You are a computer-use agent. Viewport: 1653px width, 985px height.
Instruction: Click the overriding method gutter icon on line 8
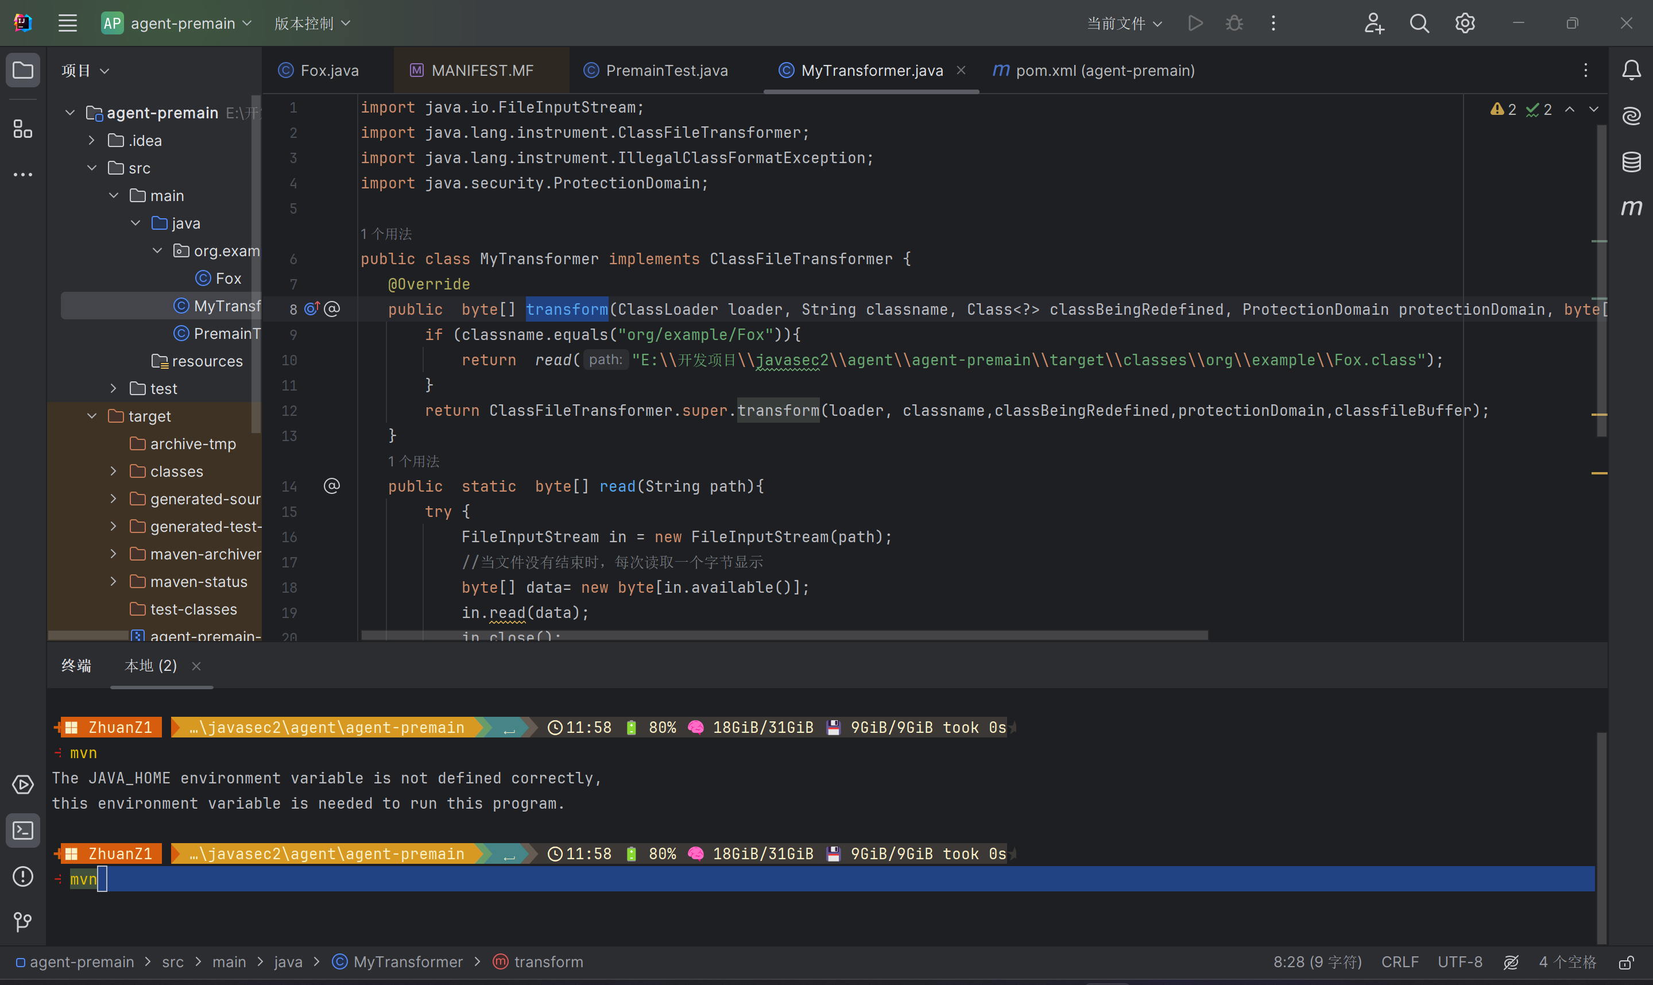pos(312,310)
